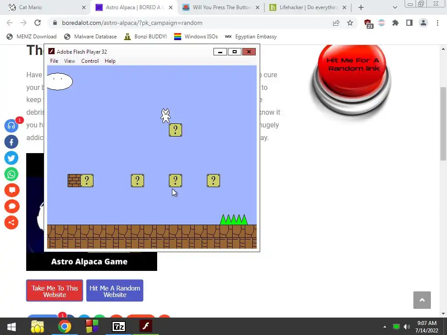Viewport: 447px width, 335px height.
Task: Open the File menu in Flash Player
Action: coord(54,61)
